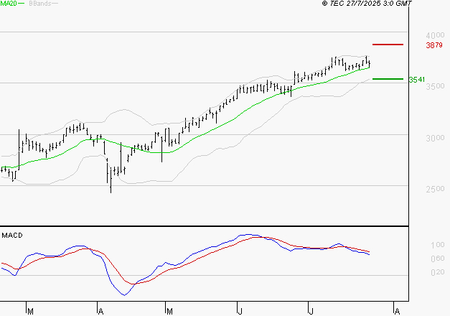Click the red 3879 resistance line marker

[388, 45]
